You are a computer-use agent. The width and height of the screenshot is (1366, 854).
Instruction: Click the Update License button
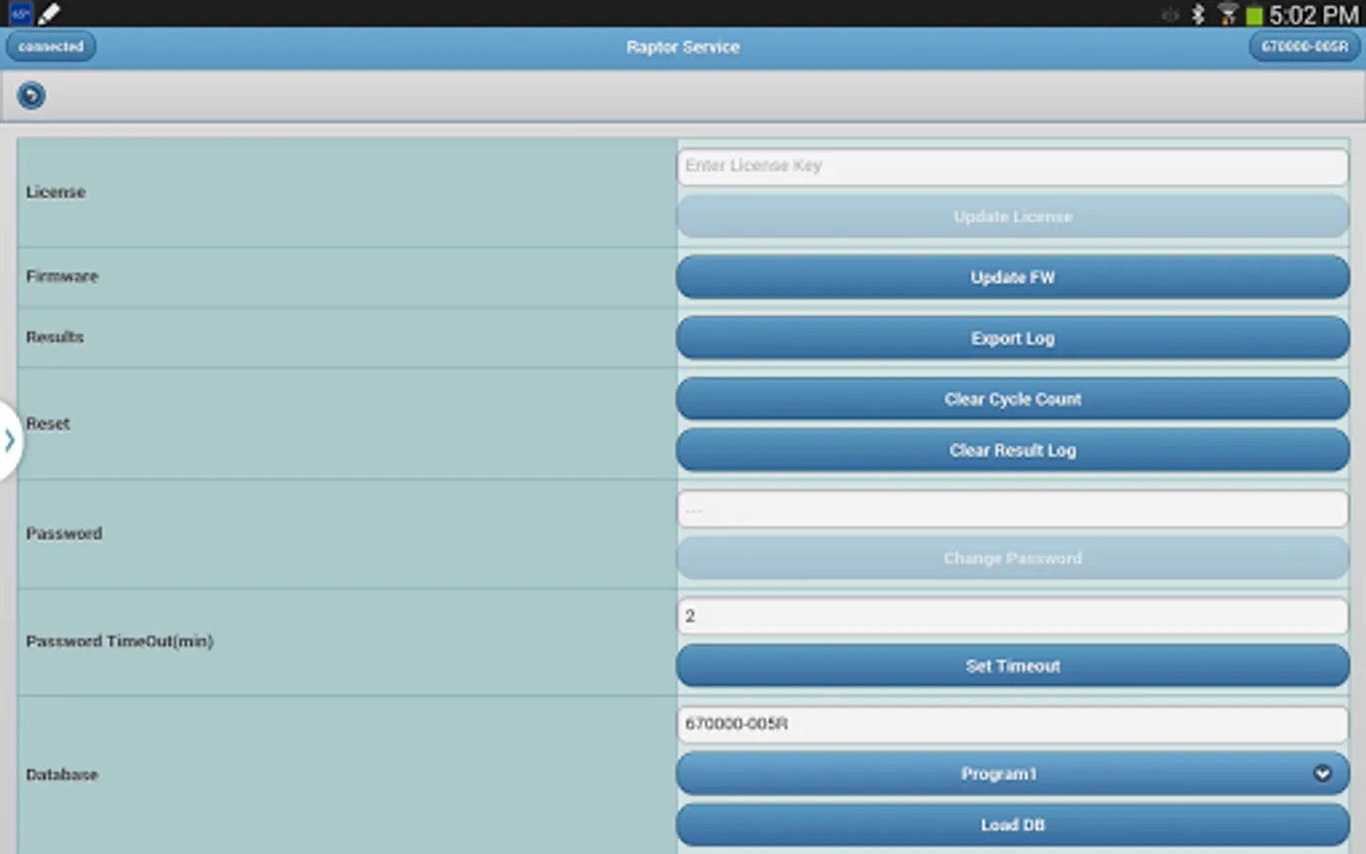1012,217
